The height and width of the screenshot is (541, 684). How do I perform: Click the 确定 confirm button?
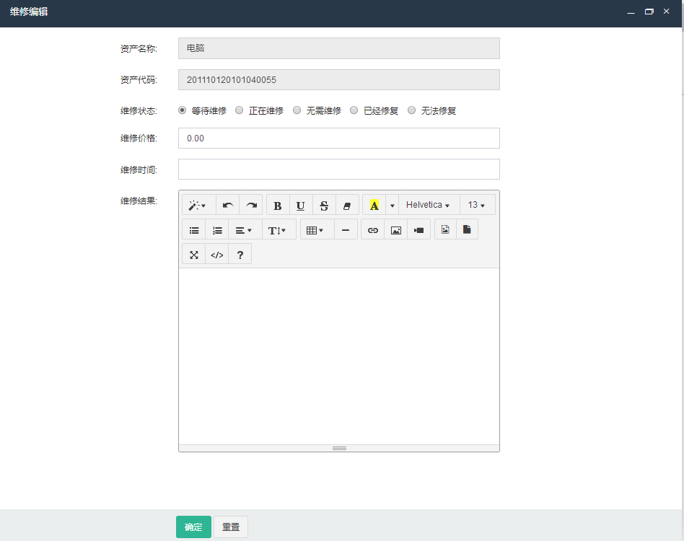click(x=193, y=527)
